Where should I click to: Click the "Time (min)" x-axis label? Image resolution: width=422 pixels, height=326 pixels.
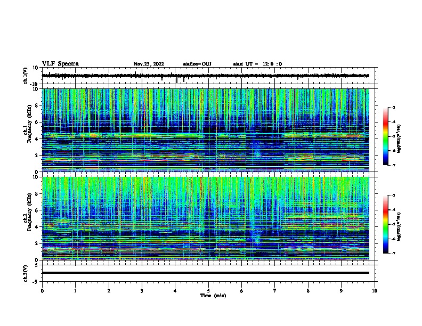point(213,296)
